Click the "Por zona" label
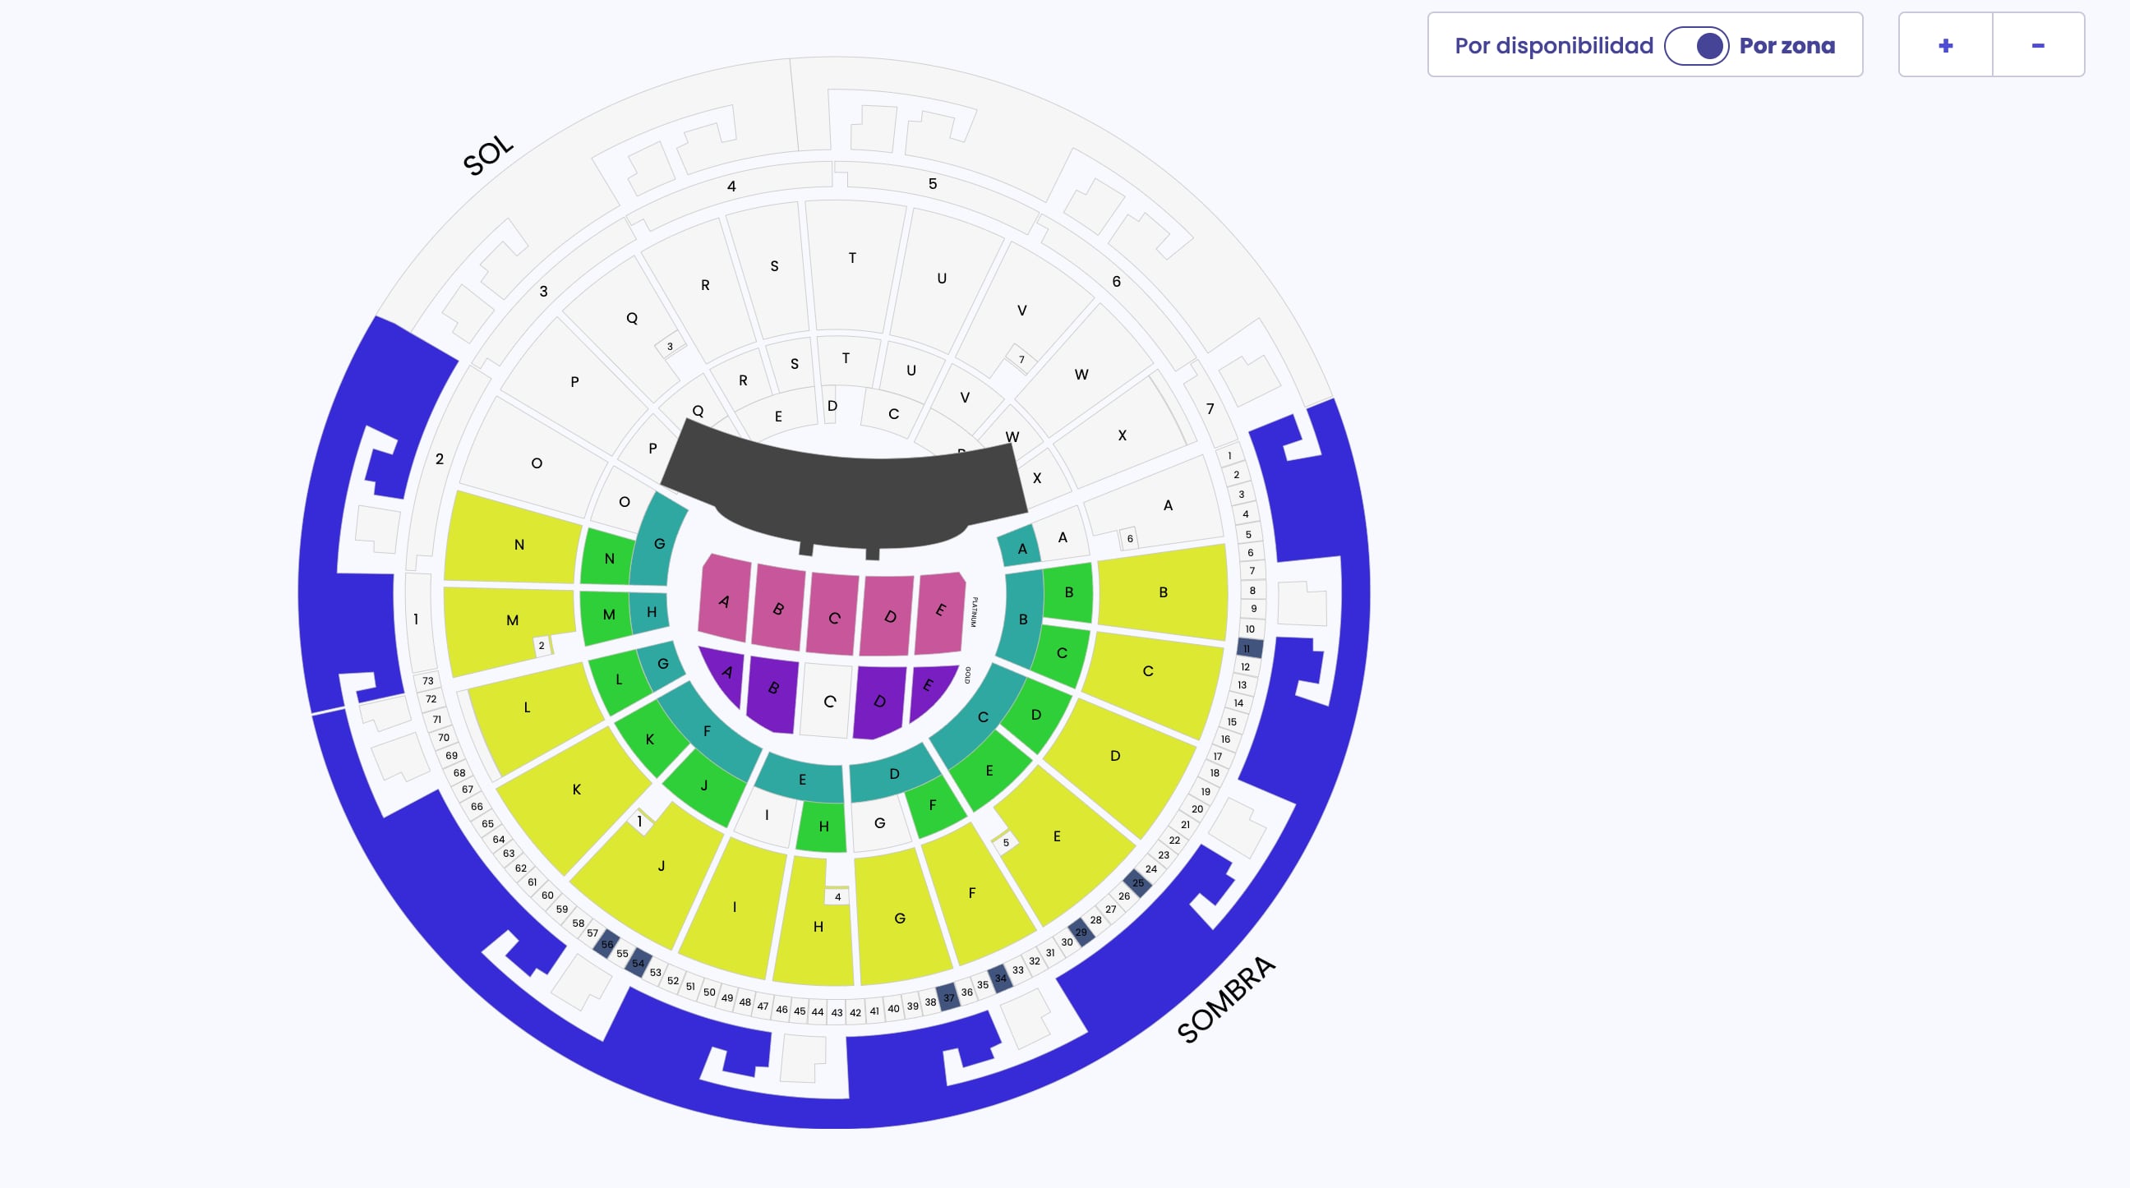This screenshot has height=1188, width=2130. [1787, 45]
